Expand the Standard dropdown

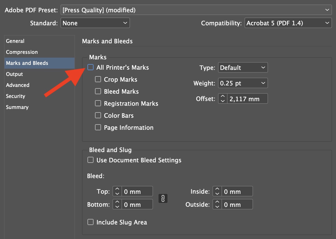tap(95, 23)
